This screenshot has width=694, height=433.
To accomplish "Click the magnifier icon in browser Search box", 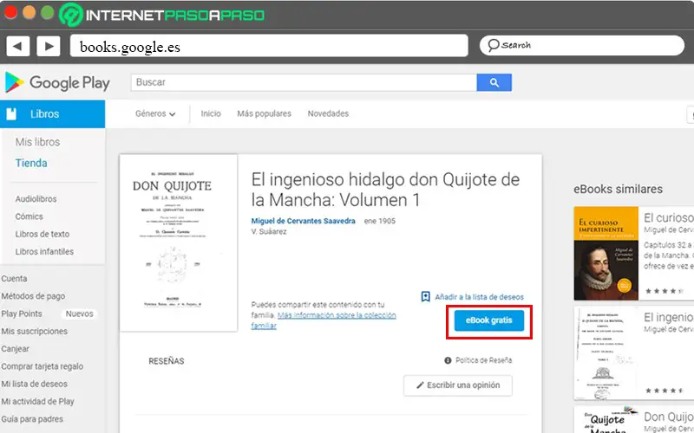I will point(493,45).
